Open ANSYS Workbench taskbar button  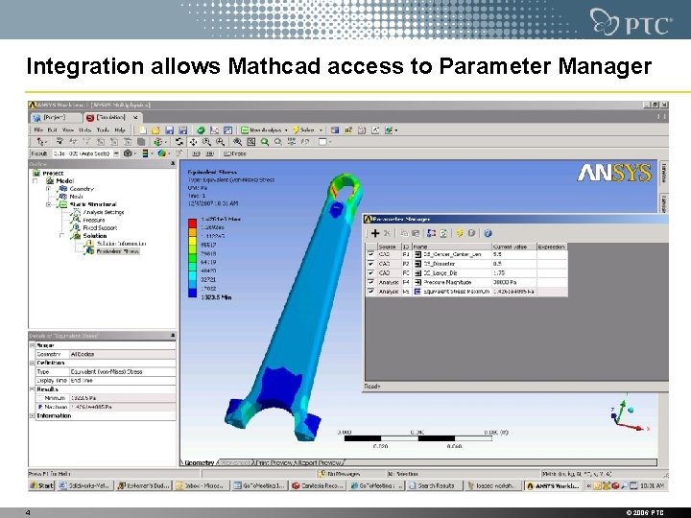coord(552,485)
